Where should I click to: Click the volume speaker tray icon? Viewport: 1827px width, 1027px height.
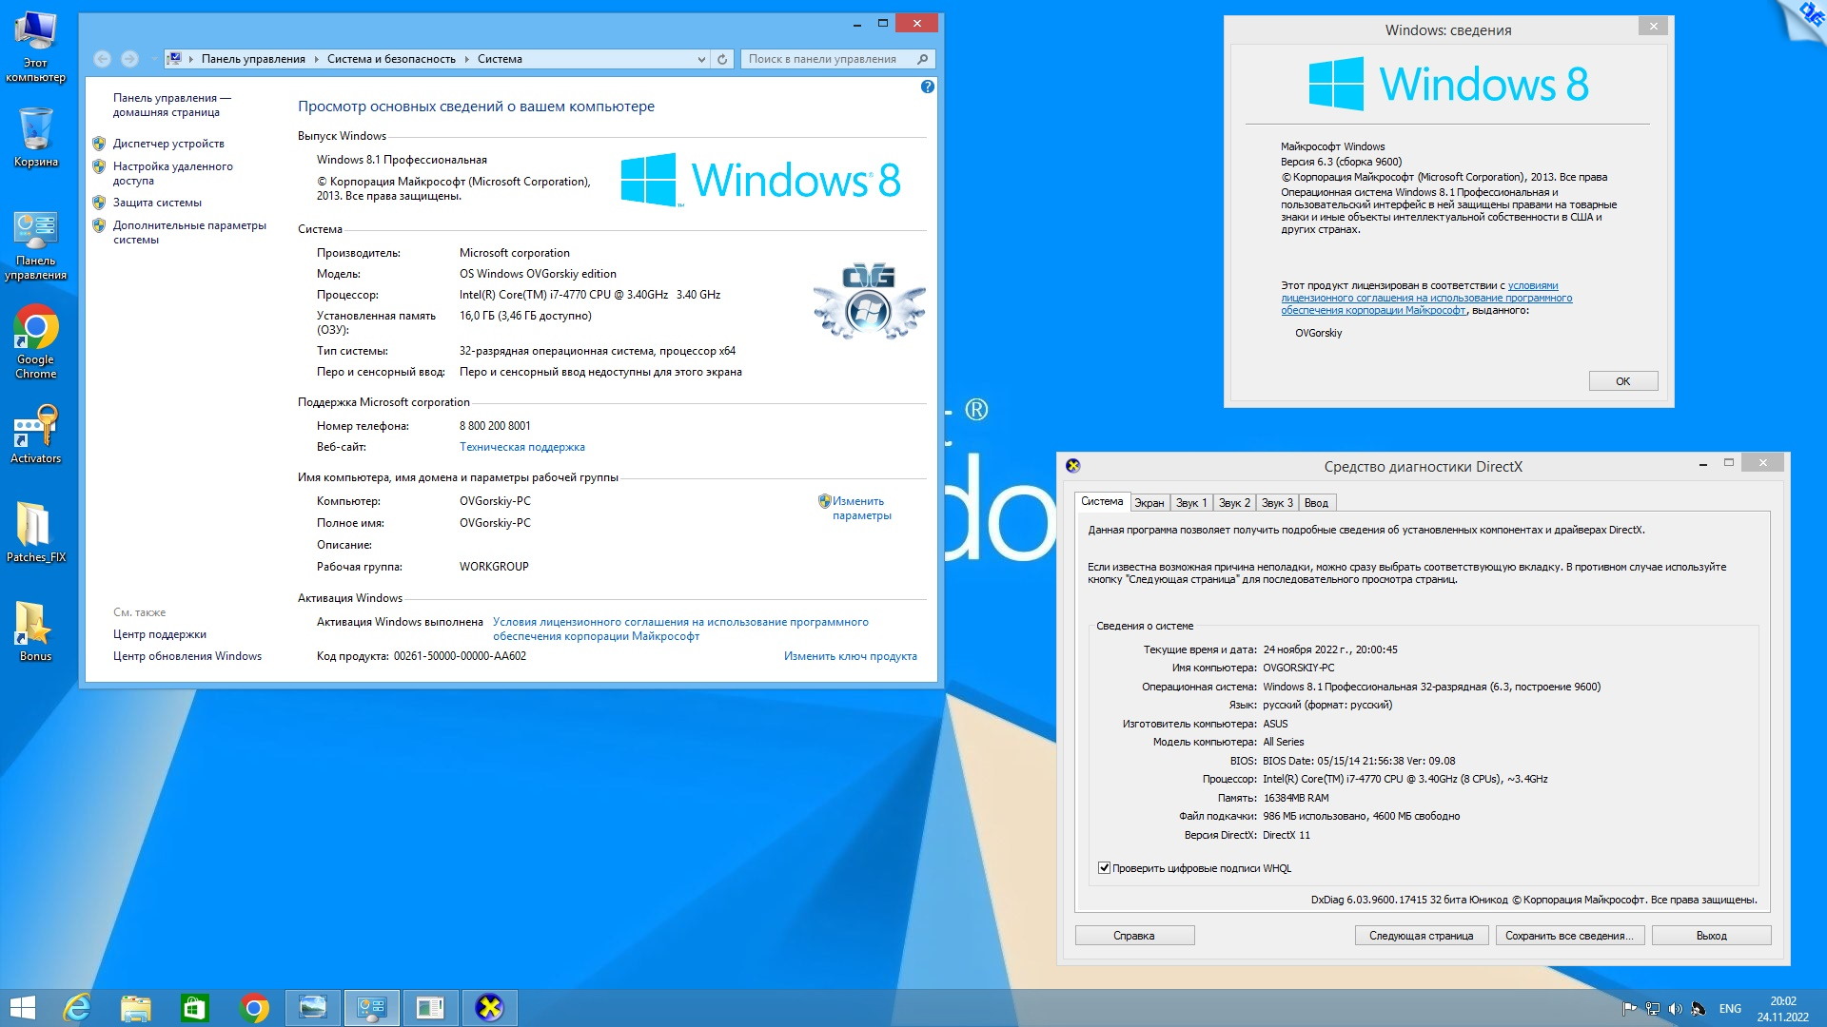[1675, 1009]
